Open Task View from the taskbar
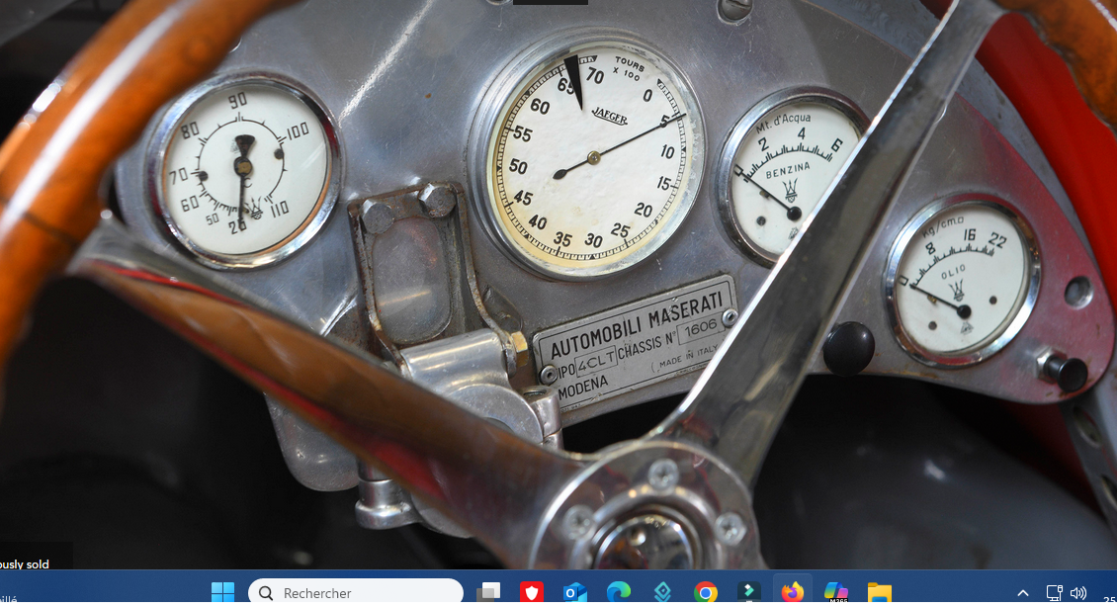Viewport: 1117px width, 607px height. coord(488,592)
